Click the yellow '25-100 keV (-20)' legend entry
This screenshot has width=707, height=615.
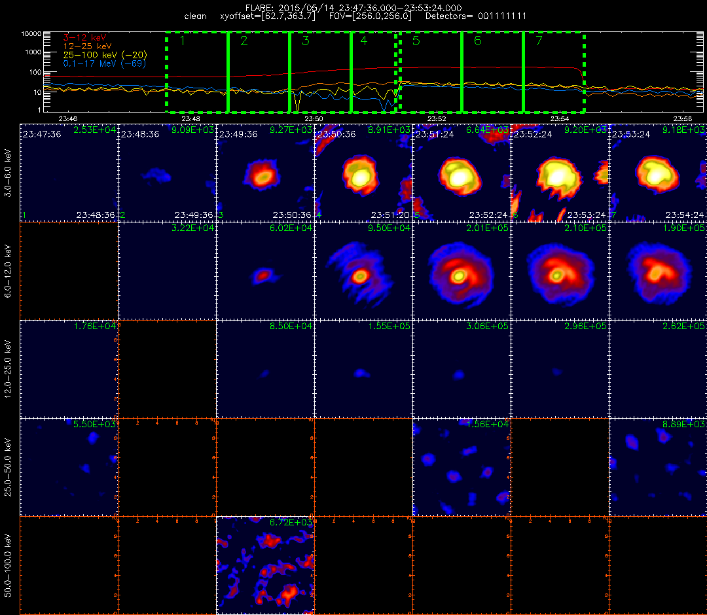tap(105, 55)
